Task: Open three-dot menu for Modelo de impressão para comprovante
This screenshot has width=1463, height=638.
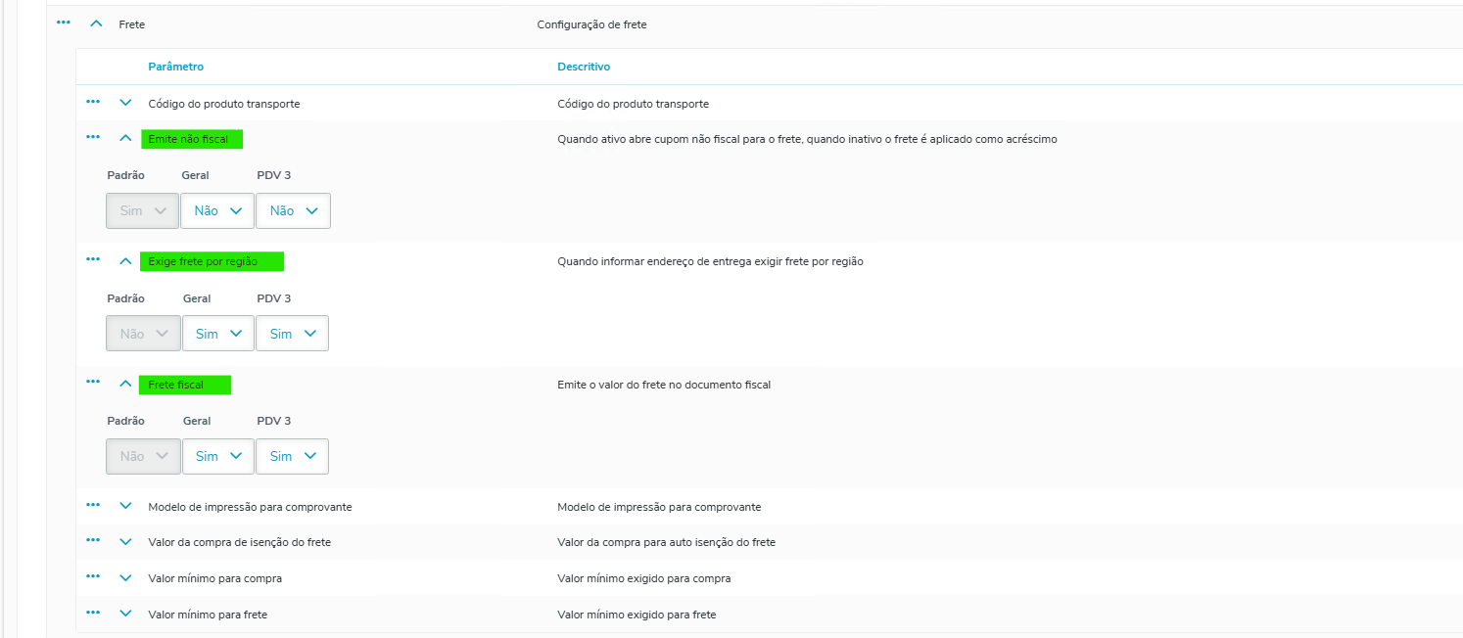Action: pos(93,506)
